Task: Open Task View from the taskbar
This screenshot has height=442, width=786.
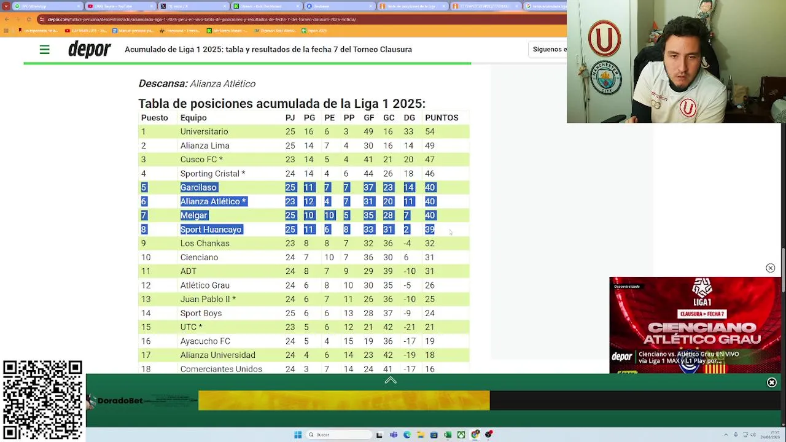Action: tap(379, 435)
